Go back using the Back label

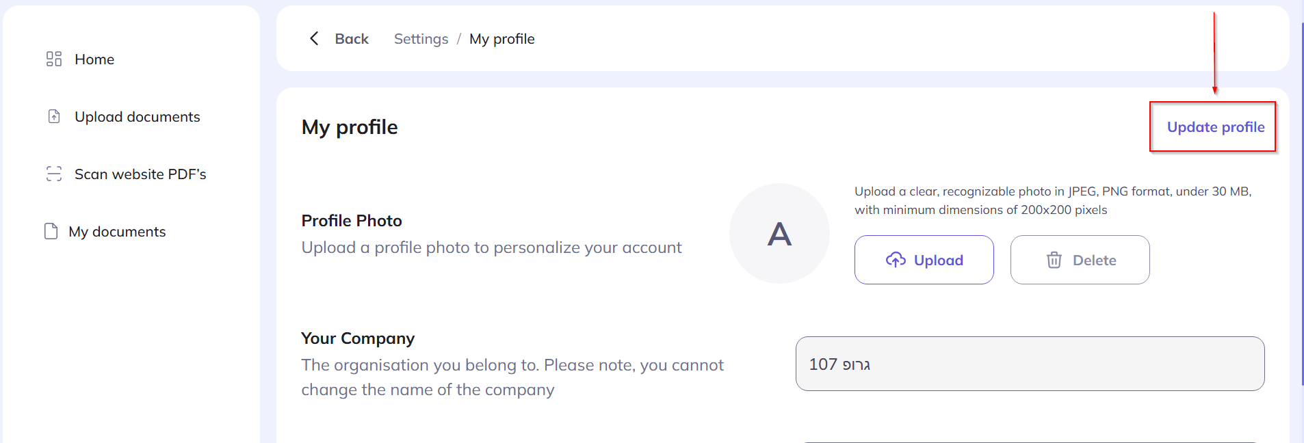(x=352, y=39)
